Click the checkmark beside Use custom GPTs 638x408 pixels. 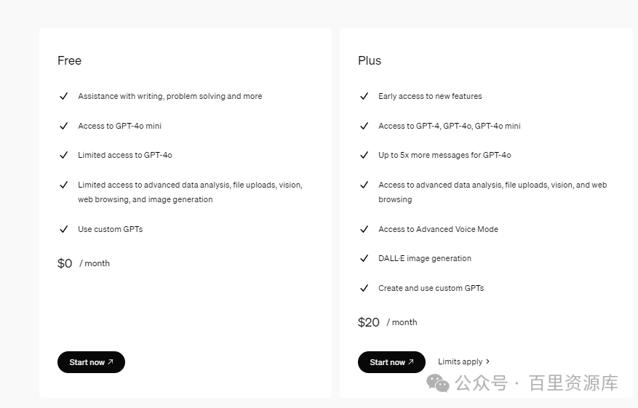(x=64, y=229)
